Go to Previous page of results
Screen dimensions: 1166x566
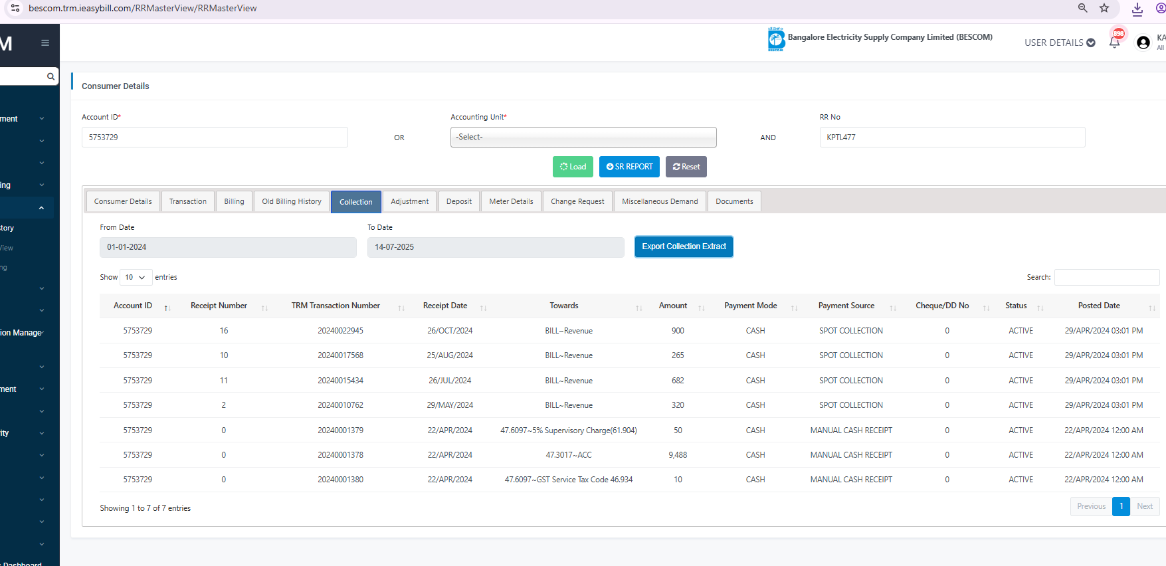pos(1091,506)
